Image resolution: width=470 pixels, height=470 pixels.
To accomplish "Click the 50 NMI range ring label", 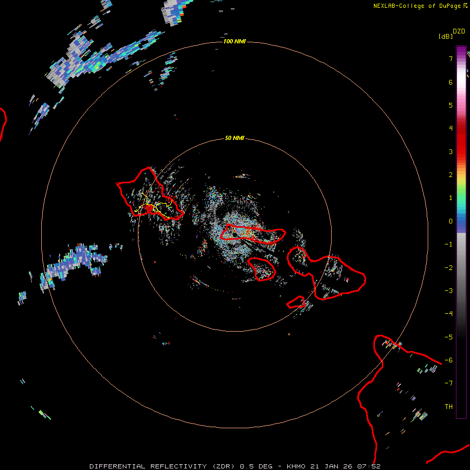I will (234, 138).
